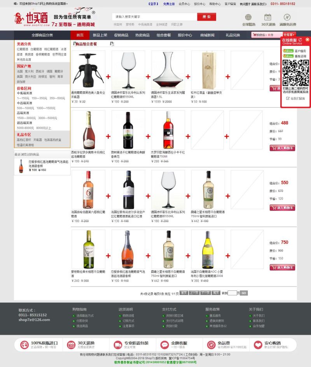Add the 488 combo to the cart
The width and height of the screenshot is (311, 367).
click(x=282, y=148)
